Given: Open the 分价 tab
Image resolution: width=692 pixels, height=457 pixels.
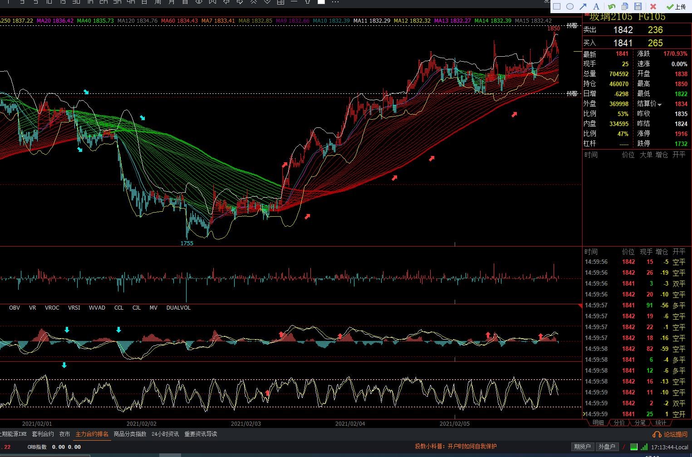Looking at the screenshot, I should coord(619,423).
